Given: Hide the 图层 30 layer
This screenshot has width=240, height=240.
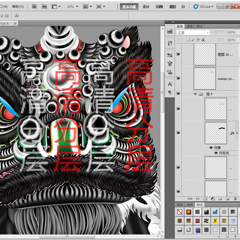Looking at the screenshot, I should [x=178, y=54].
